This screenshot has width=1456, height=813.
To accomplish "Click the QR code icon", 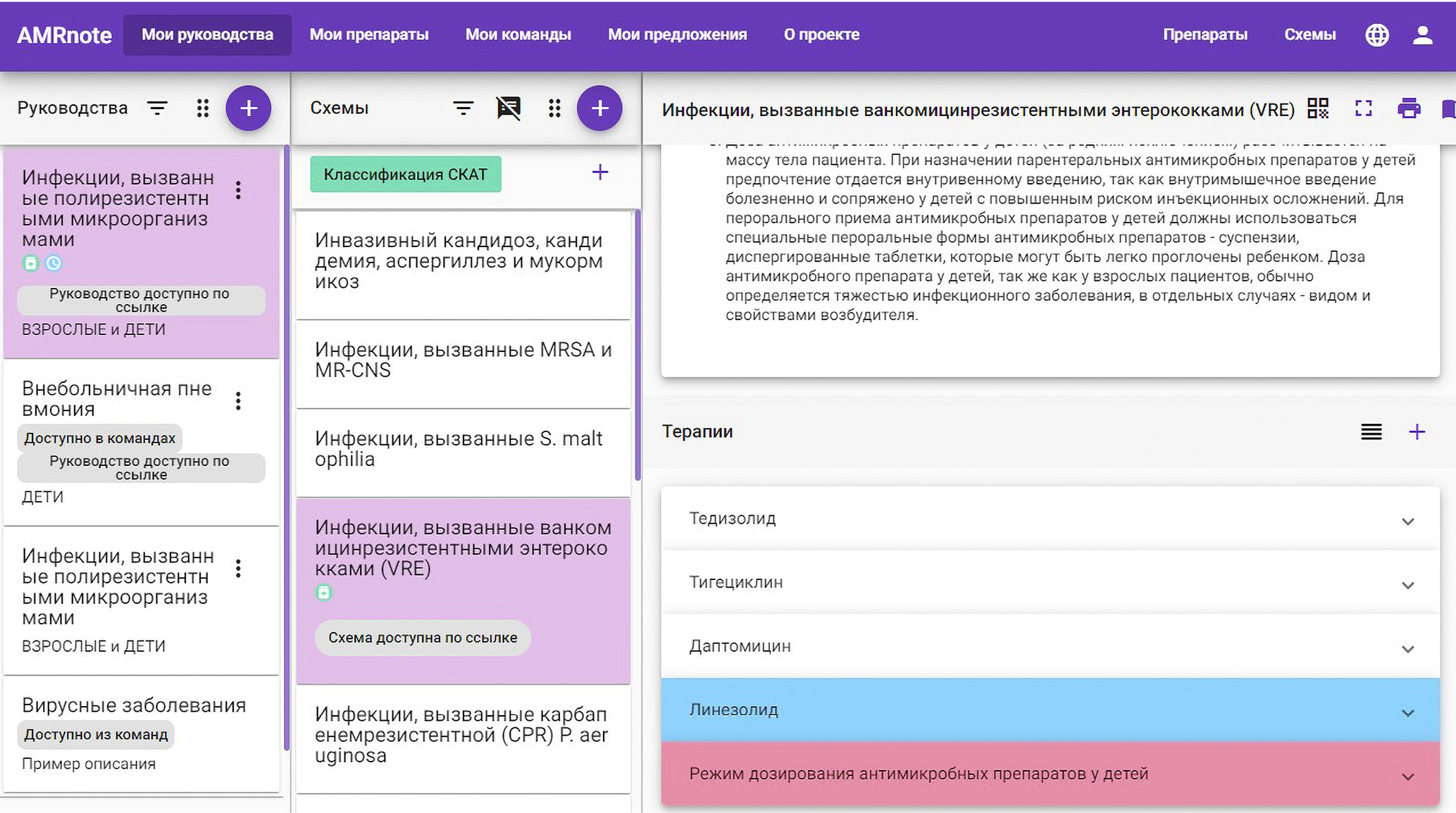I will click(x=1317, y=108).
